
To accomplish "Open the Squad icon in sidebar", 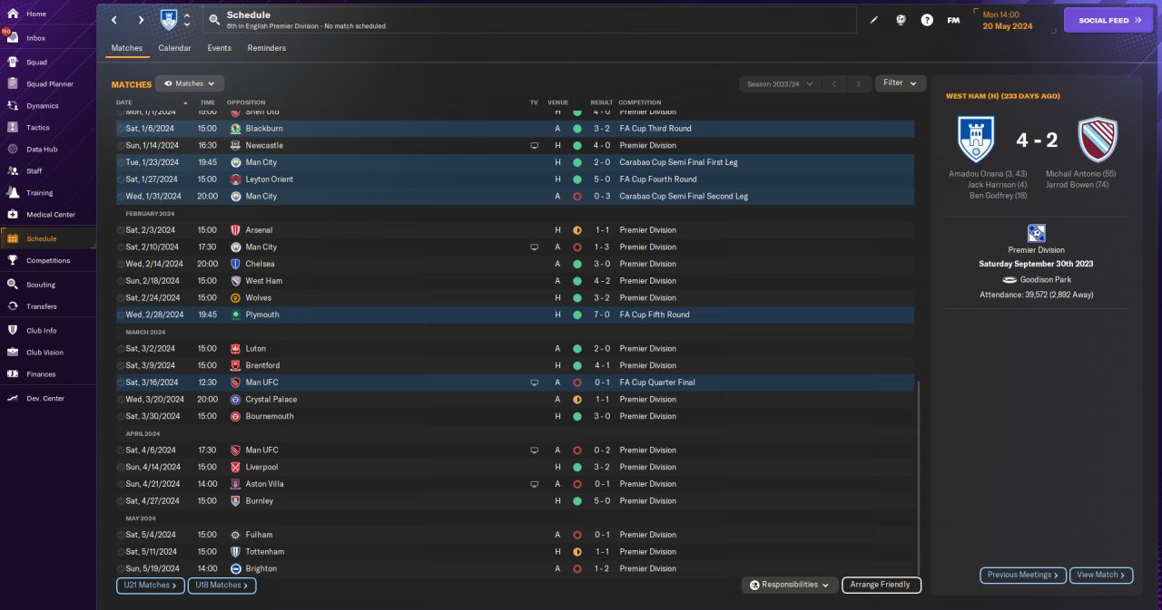I will [13, 63].
